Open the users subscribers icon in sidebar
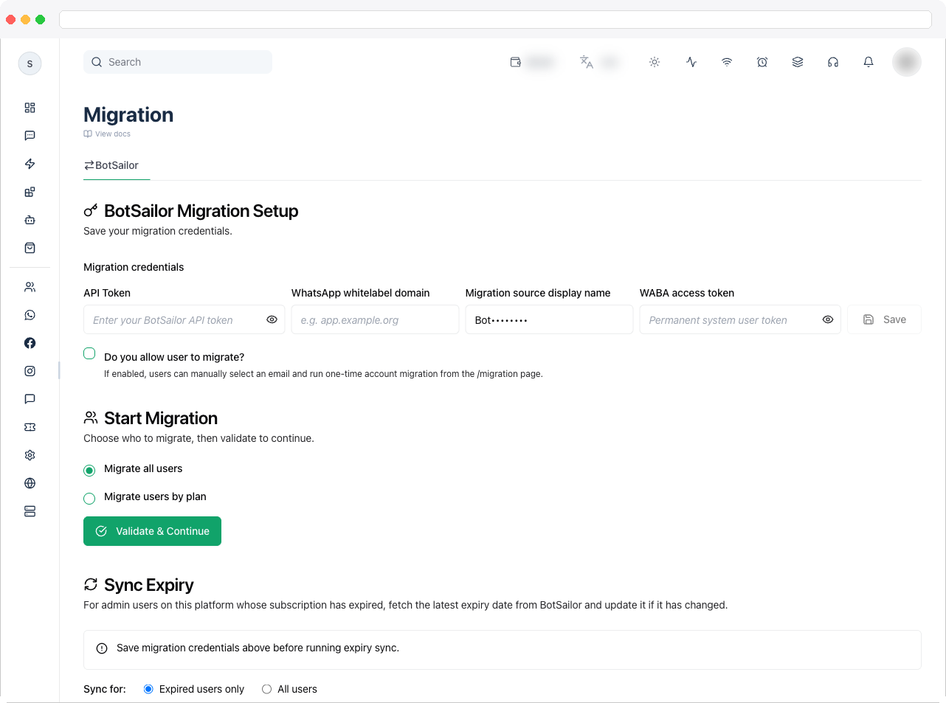 click(30, 287)
